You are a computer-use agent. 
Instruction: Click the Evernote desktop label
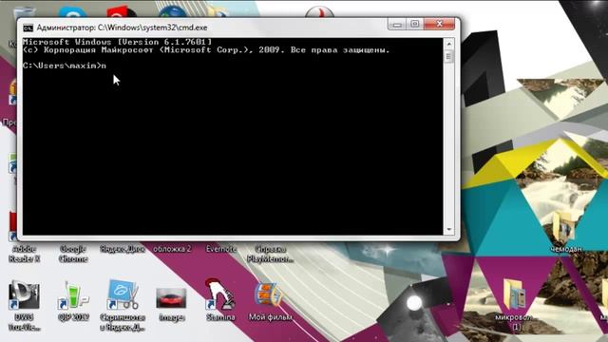click(x=220, y=249)
